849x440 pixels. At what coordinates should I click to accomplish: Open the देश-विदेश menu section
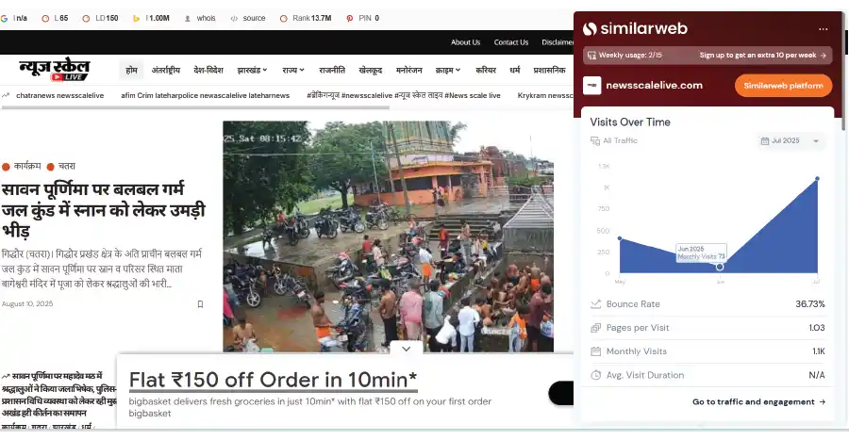click(208, 71)
